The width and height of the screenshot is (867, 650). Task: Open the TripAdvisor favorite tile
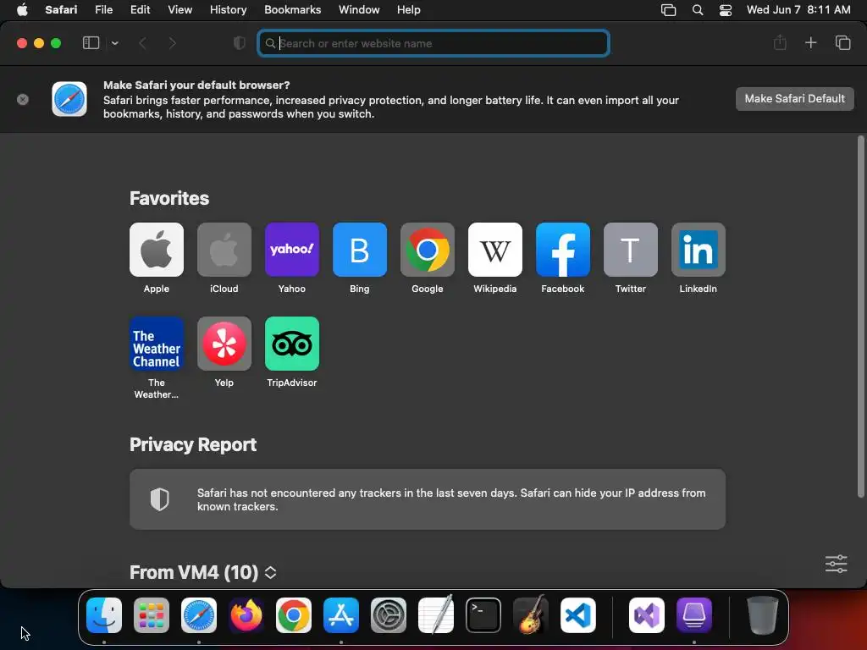coord(292,344)
